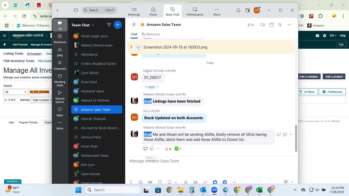Screen dimensions: 349x196
Task: Click the Zoom search box
Action: (100, 10)
